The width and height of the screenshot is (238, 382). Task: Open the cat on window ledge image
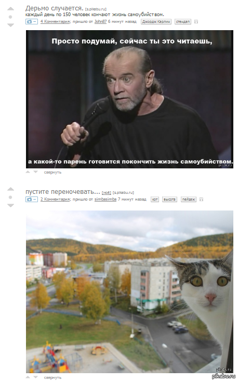(129, 292)
